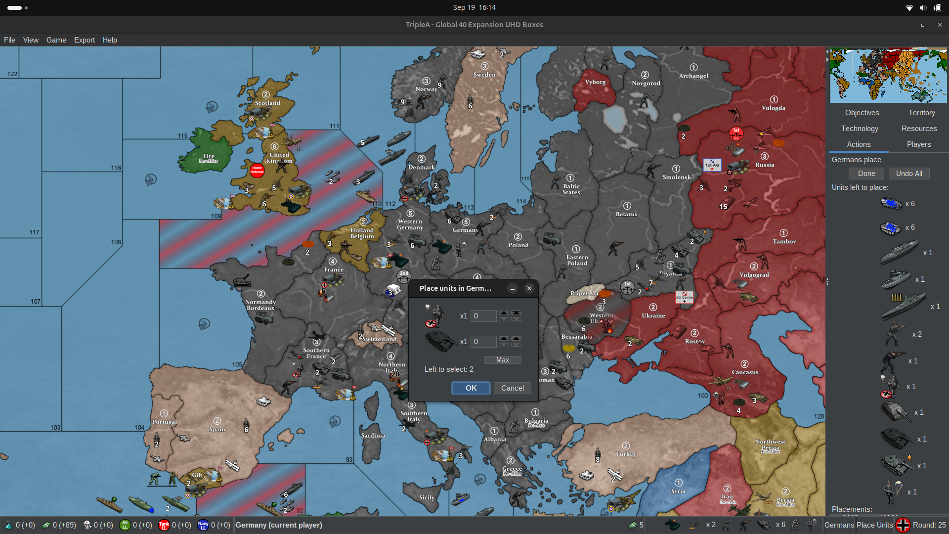Image resolution: width=949 pixels, height=534 pixels.
Task: Click the officer quantity input field
Action: click(483, 316)
